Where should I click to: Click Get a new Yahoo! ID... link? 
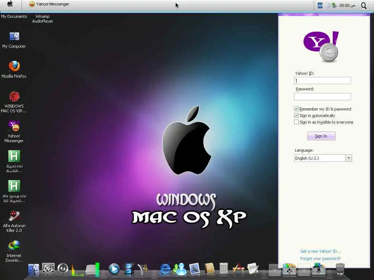click(x=321, y=251)
